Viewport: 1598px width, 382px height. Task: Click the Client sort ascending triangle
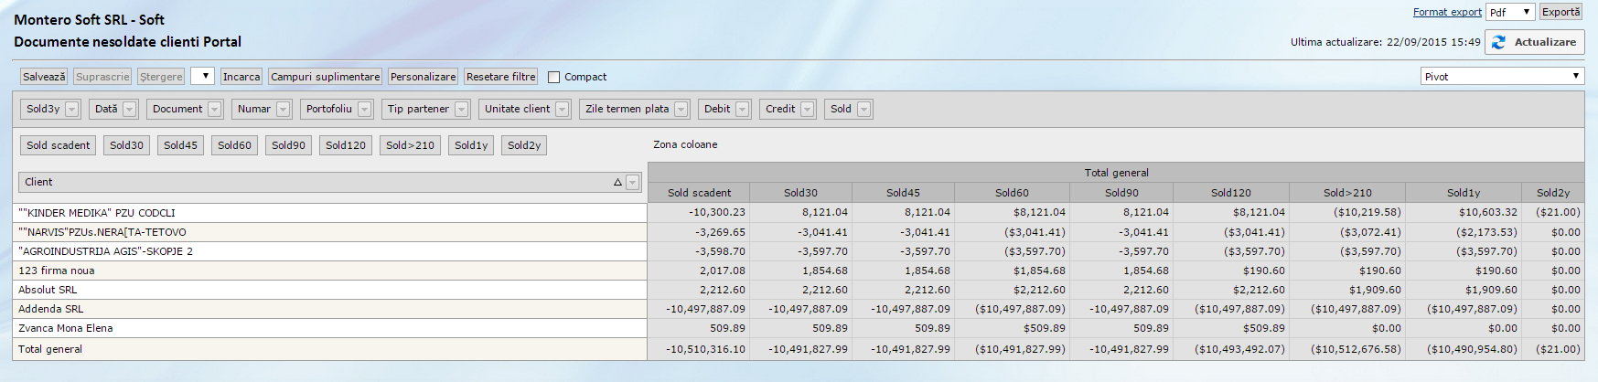[617, 183]
